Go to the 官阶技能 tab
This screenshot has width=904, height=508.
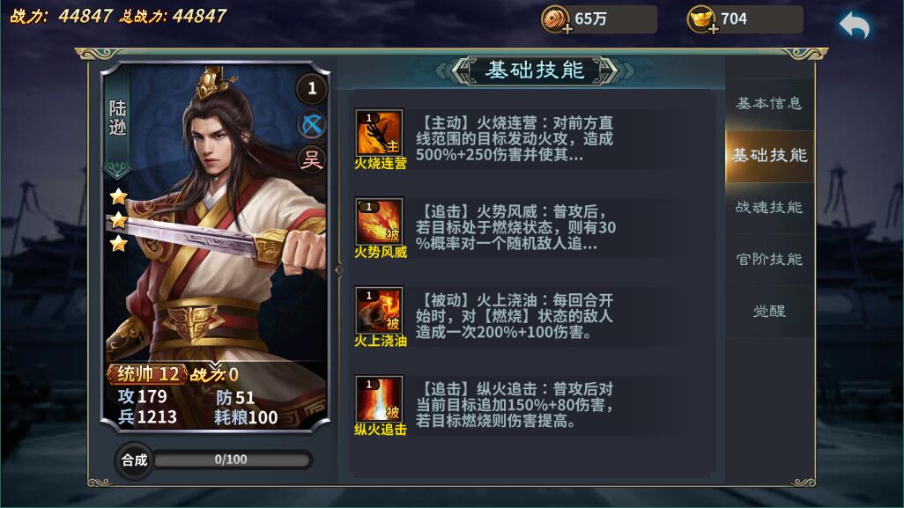coord(769,259)
